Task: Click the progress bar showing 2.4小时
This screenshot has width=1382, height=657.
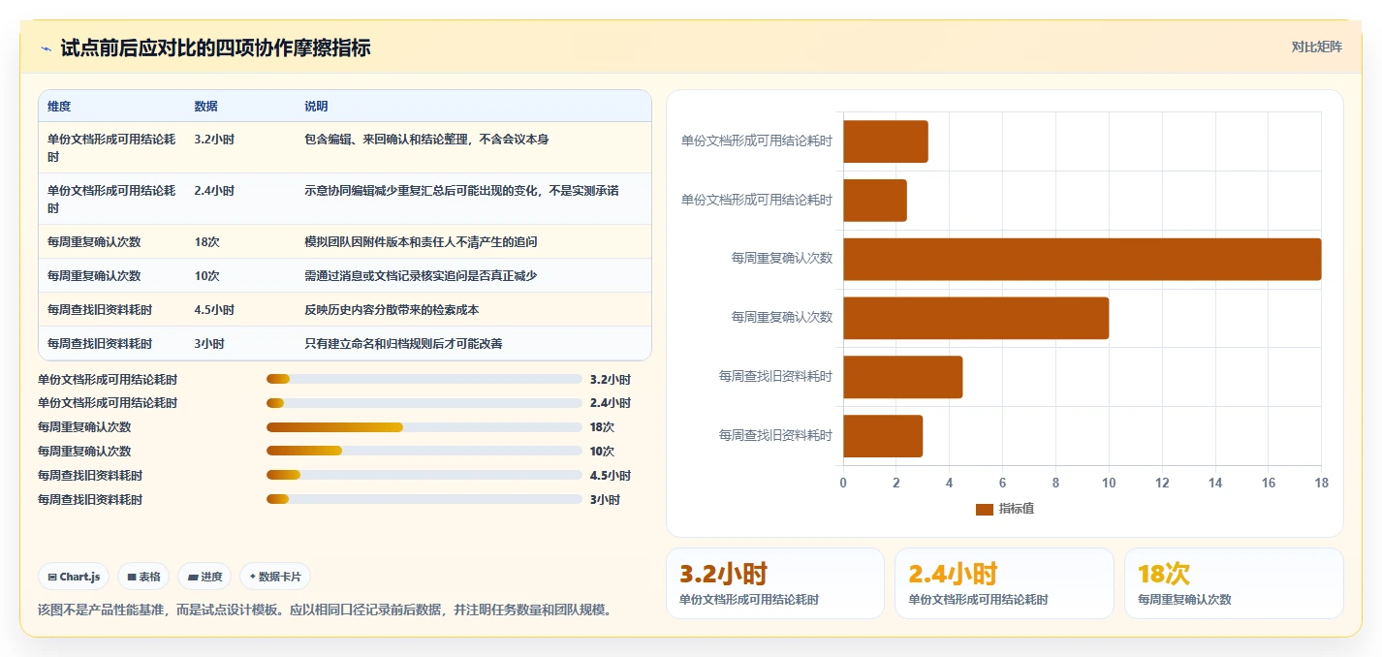Action: pos(424,403)
